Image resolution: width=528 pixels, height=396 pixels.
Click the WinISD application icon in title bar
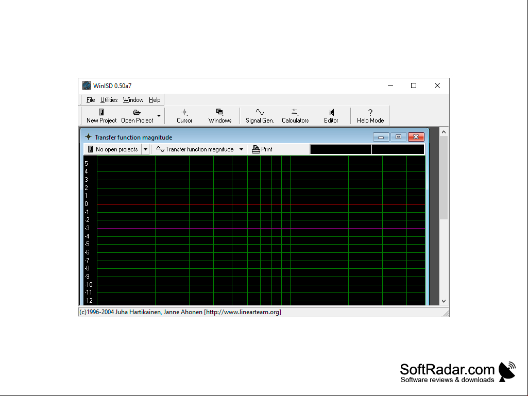click(x=87, y=85)
